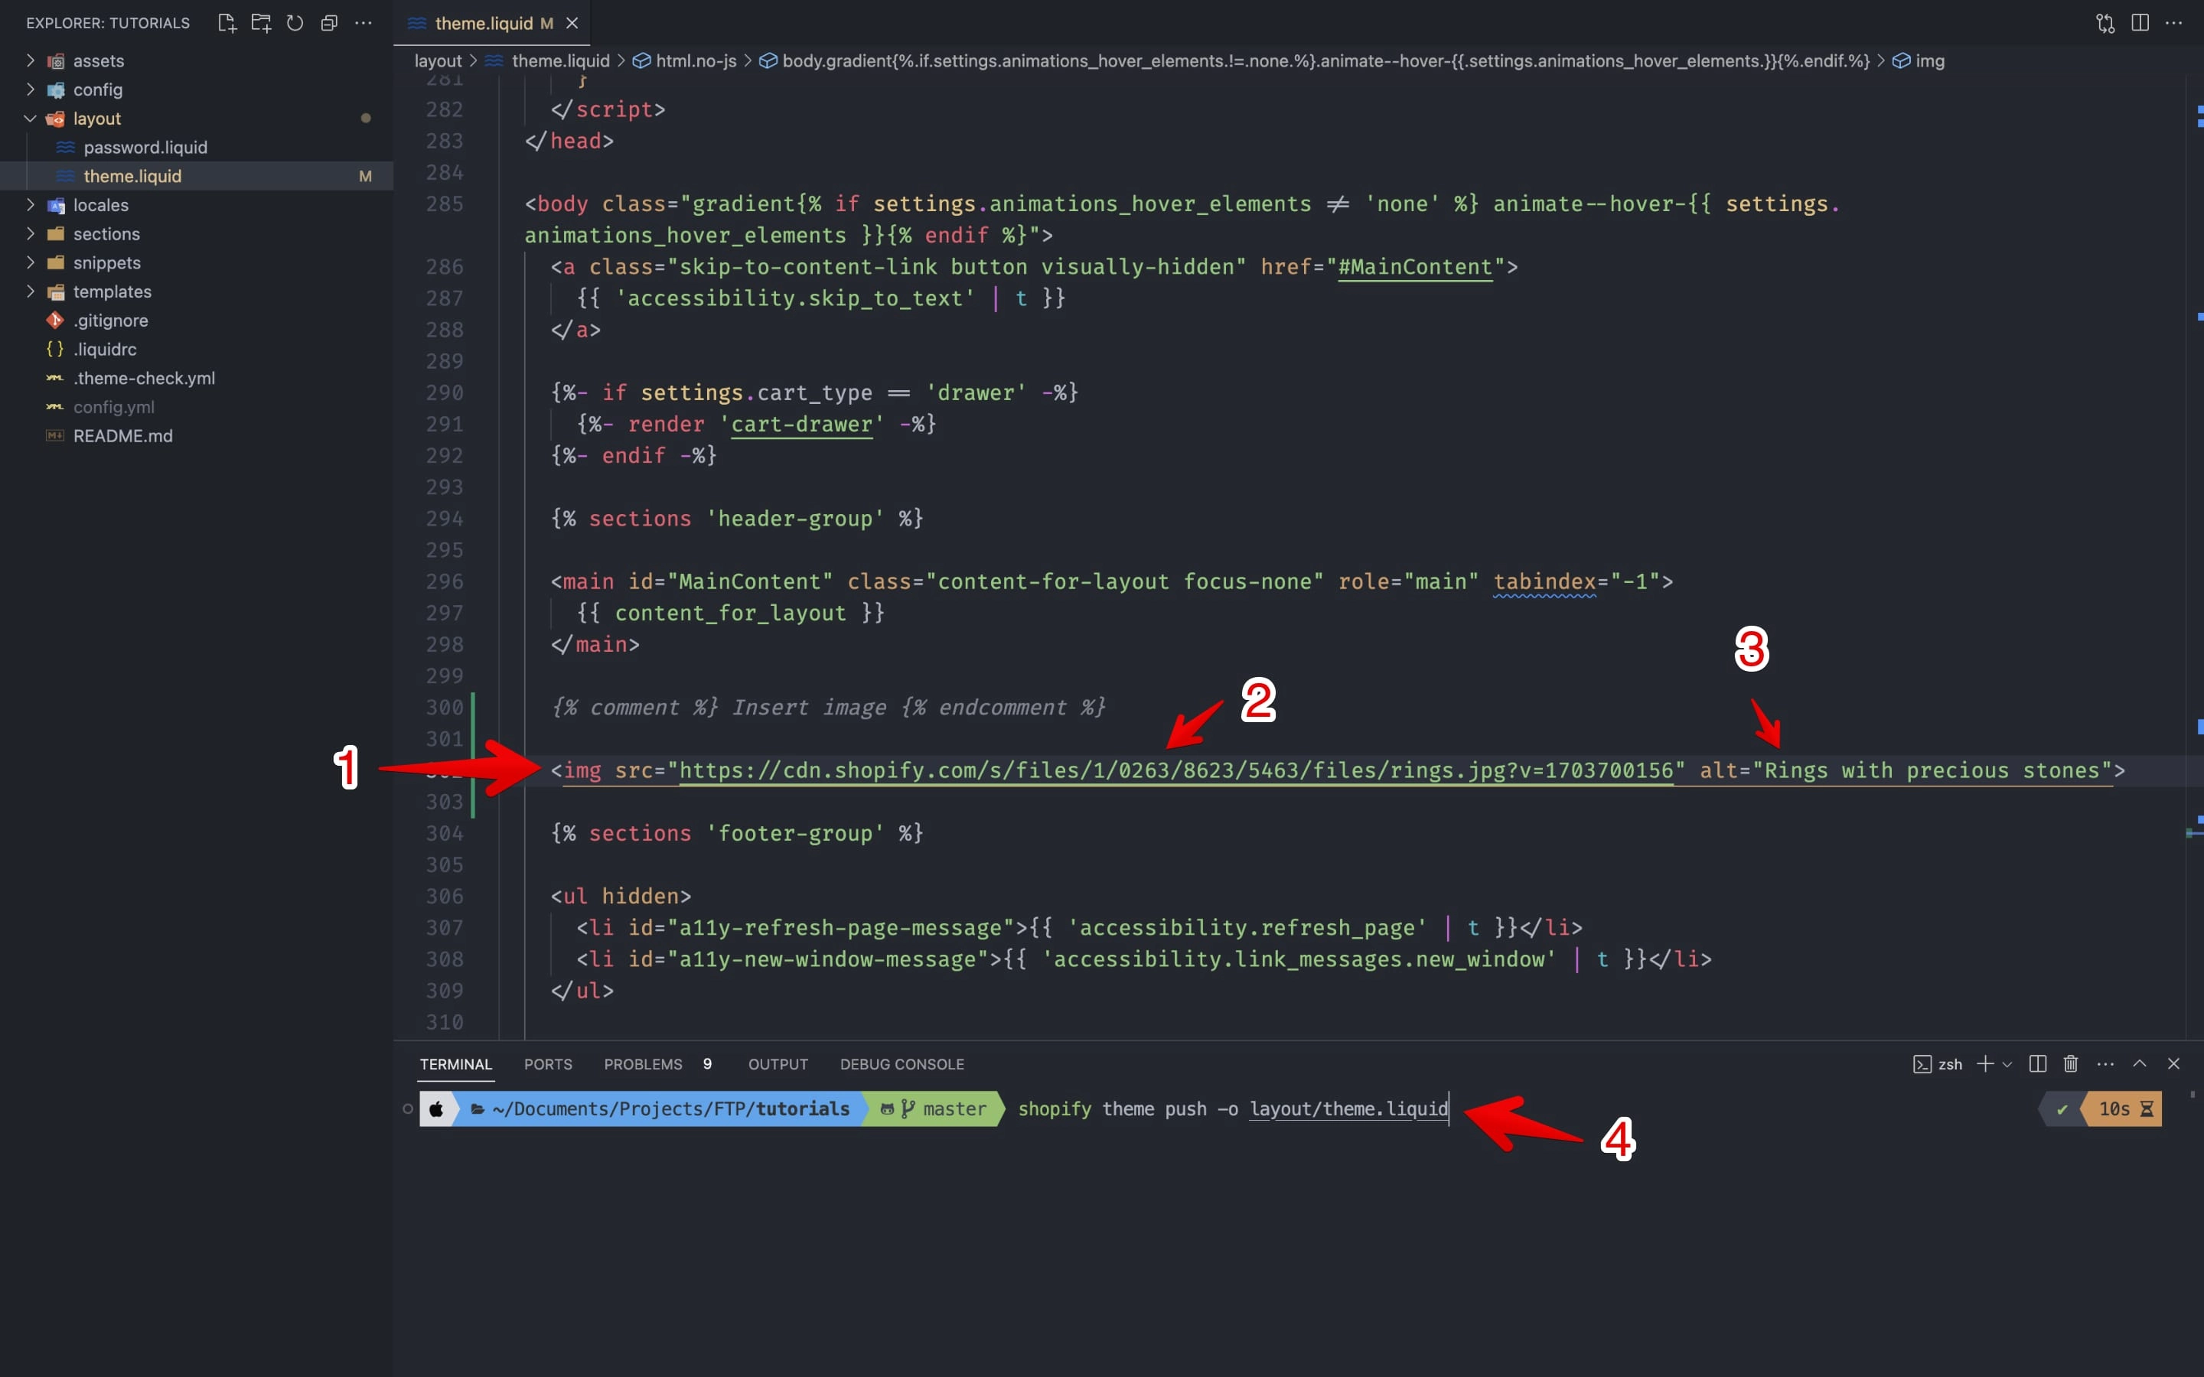This screenshot has height=1377, width=2204.
Task: Follow the #MainContent href link
Action: [1414, 267]
